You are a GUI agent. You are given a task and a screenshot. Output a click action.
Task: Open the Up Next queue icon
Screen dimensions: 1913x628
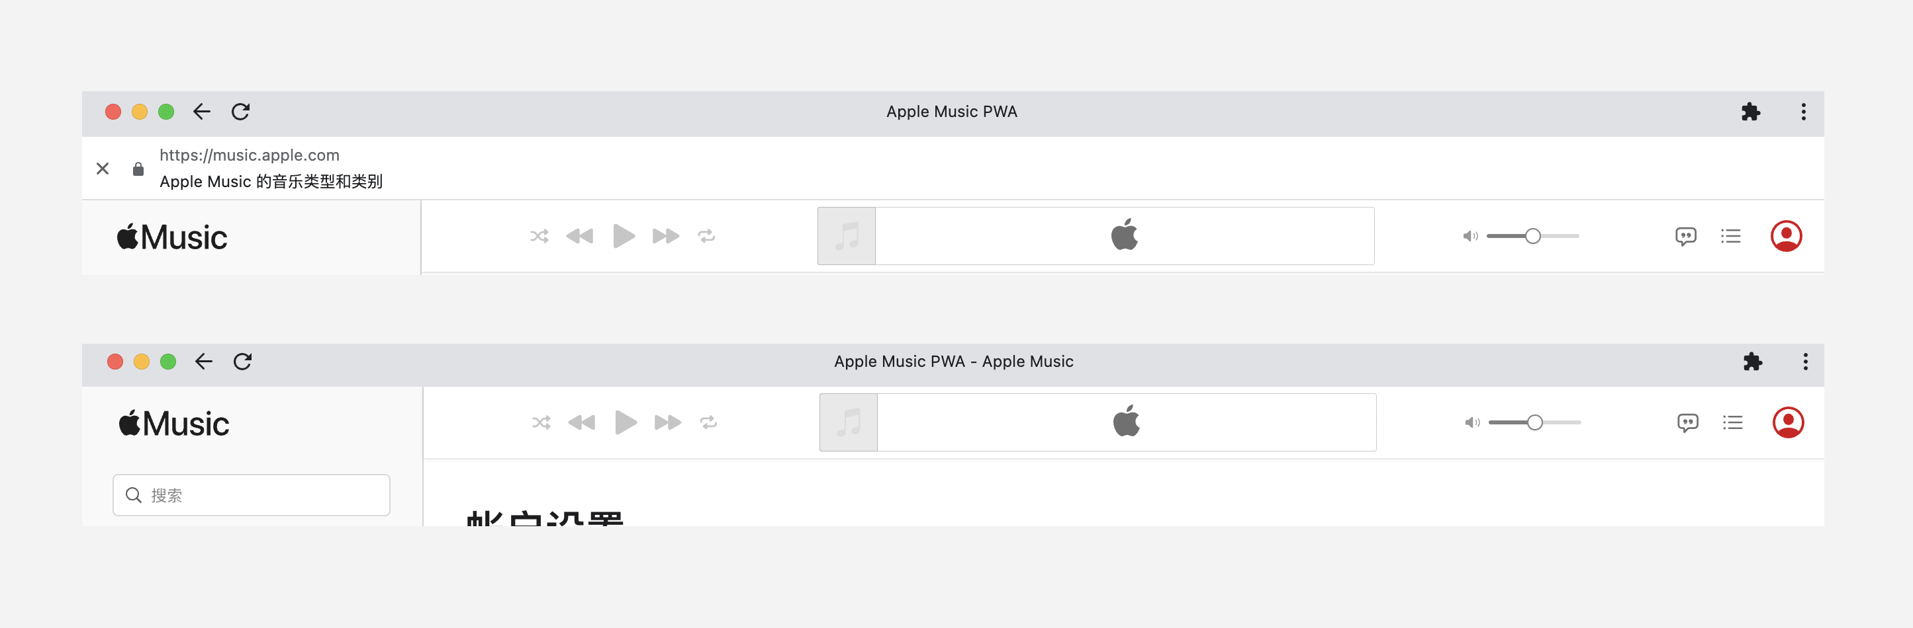[x=1730, y=236]
